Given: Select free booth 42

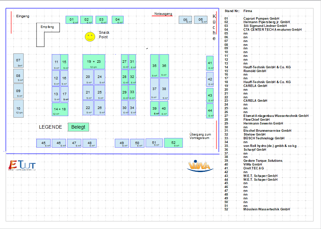Looking at the screenshot, I should [210, 79].
